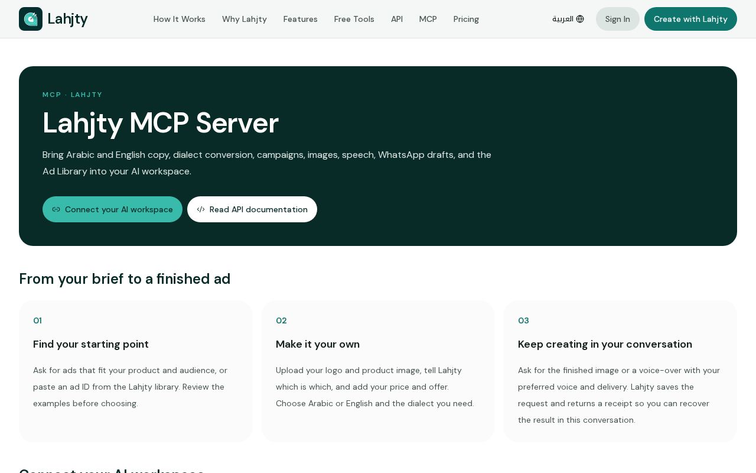The height and width of the screenshot is (473, 756).
Task: Click the paragraph starting Bring Arabic and English copy
Action: point(267,163)
